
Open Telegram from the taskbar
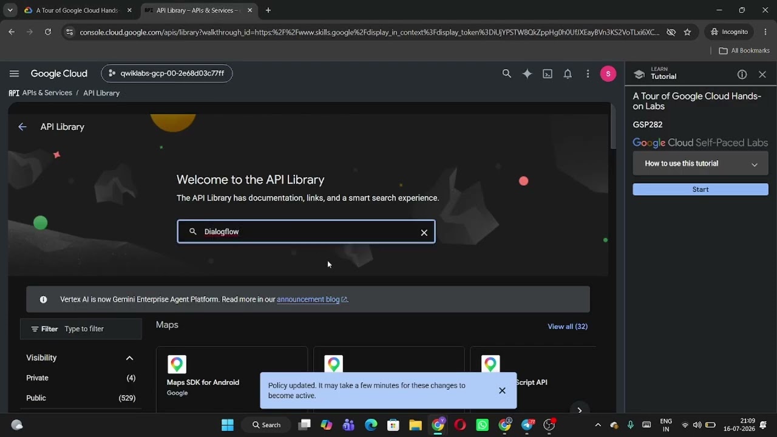point(527,425)
